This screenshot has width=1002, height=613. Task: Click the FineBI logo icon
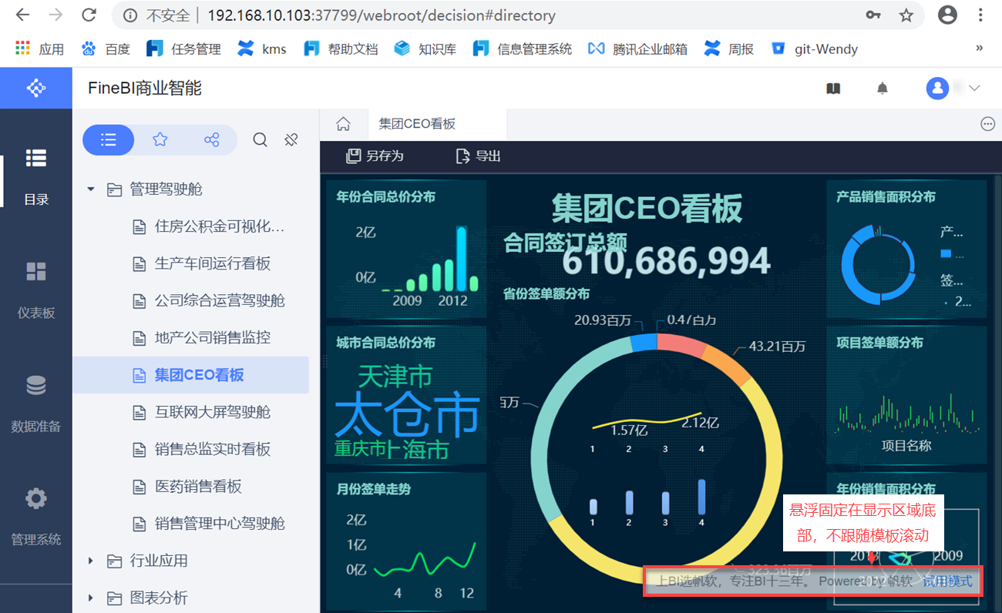36,88
